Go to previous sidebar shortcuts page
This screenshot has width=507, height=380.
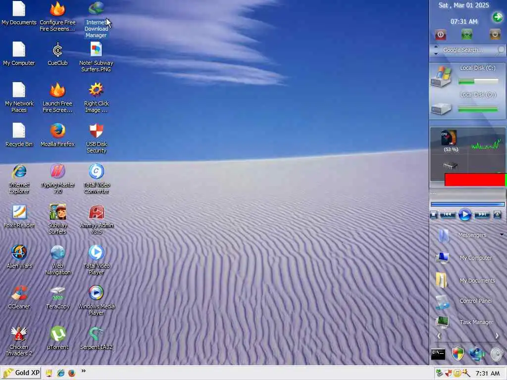(x=439, y=336)
